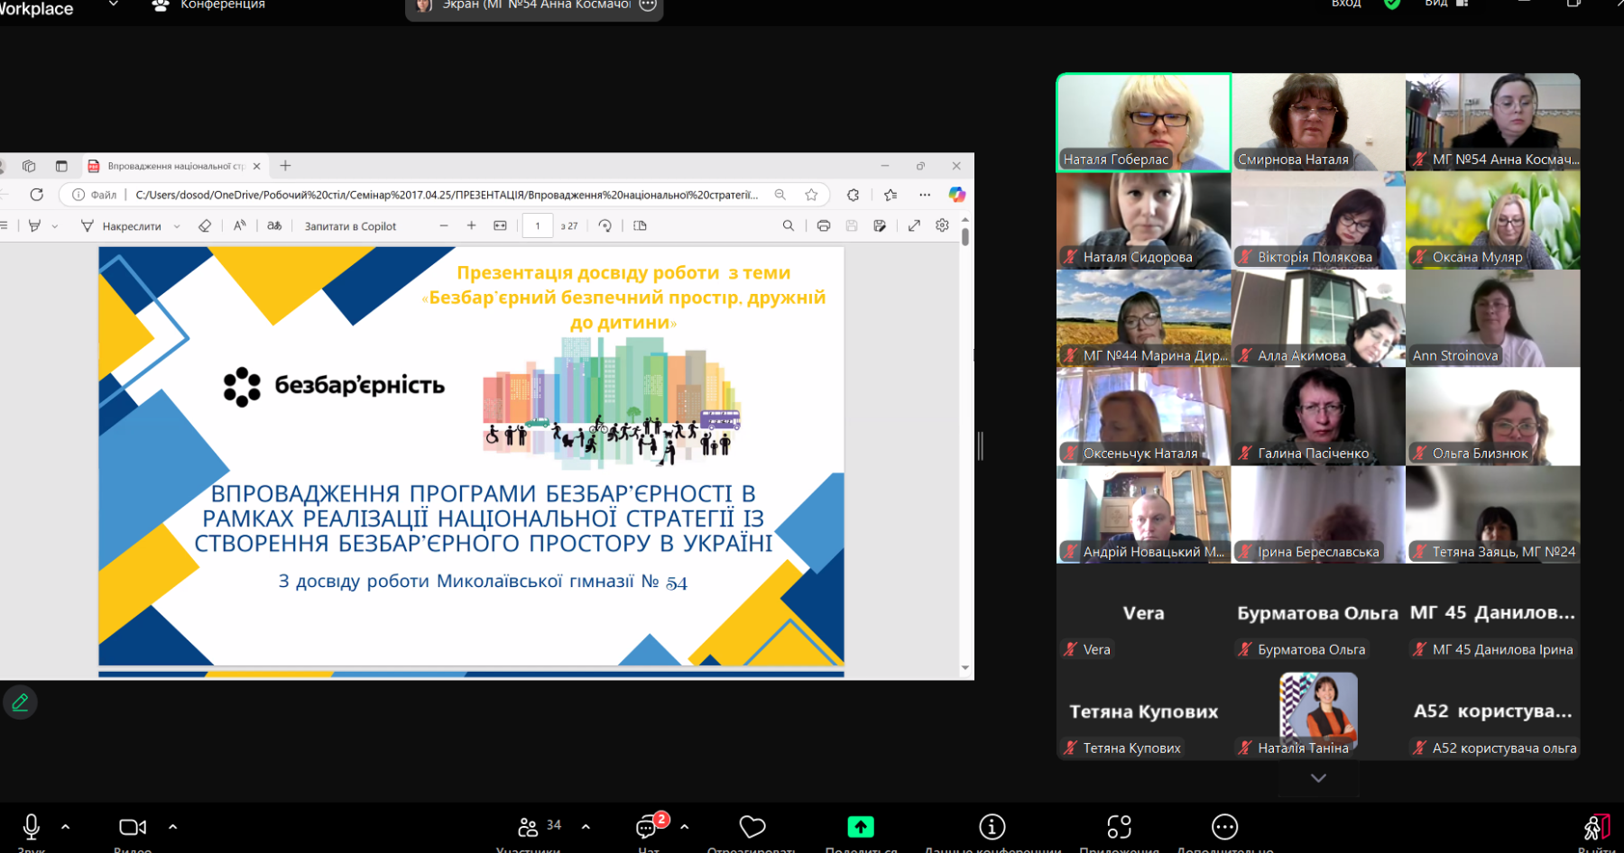Image resolution: width=1624 pixels, height=853 pixels.
Task: Click the Apps icon in meeting toolbar
Action: 1119,827
